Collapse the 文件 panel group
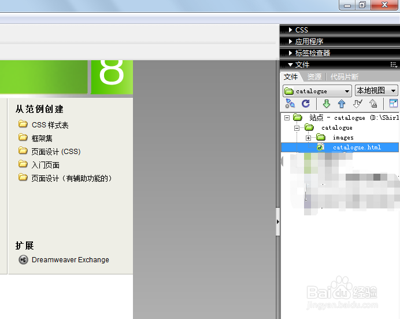The width and height of the screenshot is (400, 319). (290, 65)
